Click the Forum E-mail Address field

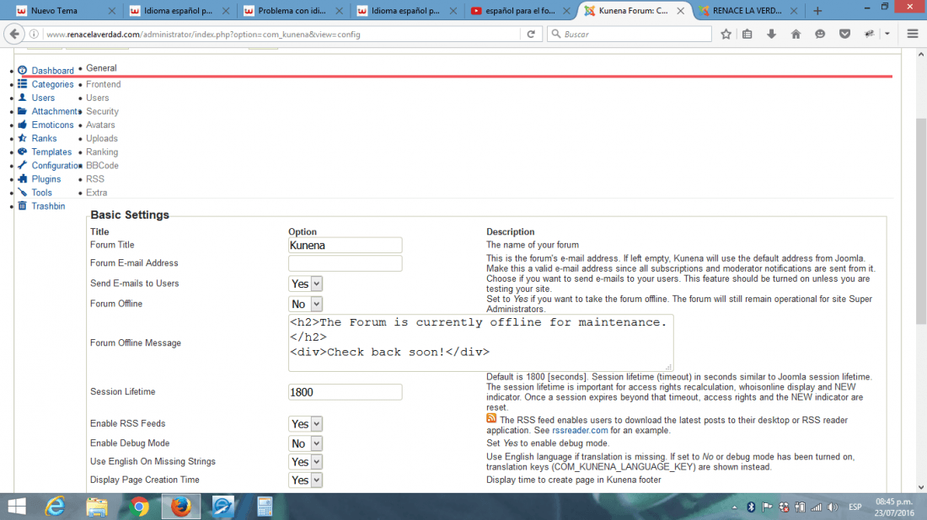(346, 263)
